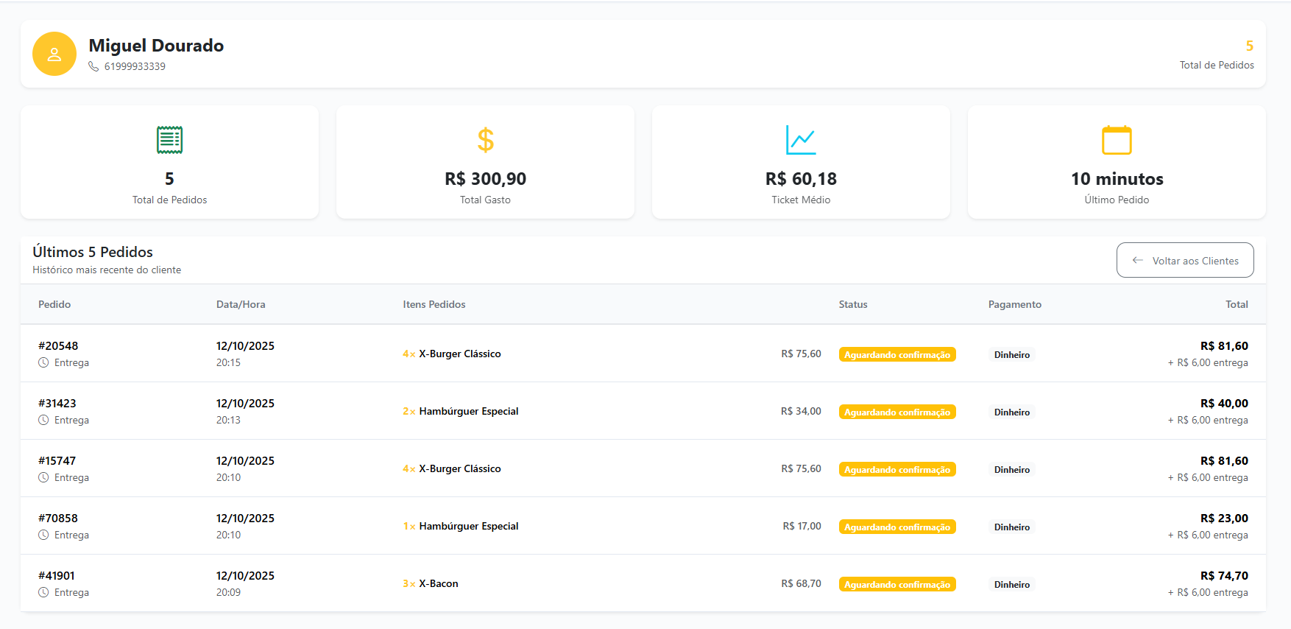Click Dinheiro payment tag for order #70858

pyautogui.click(x=1012, y=527)
